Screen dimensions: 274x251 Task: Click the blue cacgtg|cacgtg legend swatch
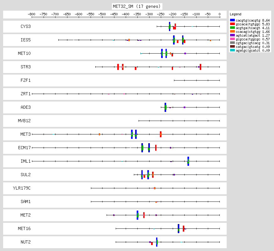coord(232,20)
